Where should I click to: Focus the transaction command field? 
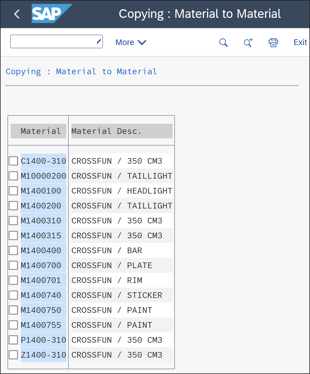tap(57, 41)
